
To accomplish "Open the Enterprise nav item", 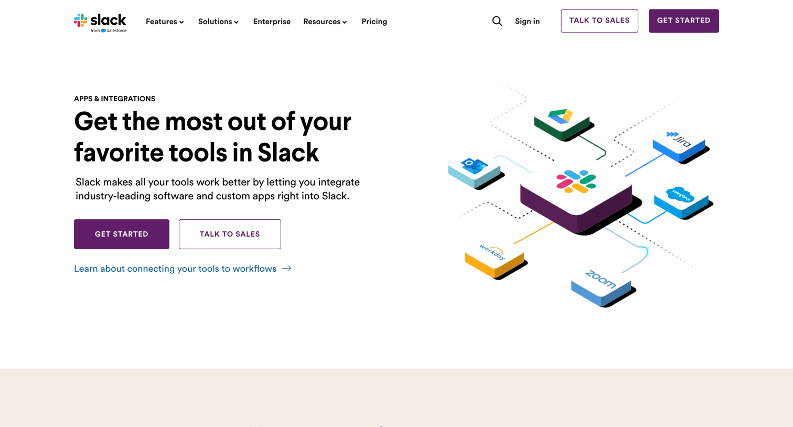I will tap(272, 22).
